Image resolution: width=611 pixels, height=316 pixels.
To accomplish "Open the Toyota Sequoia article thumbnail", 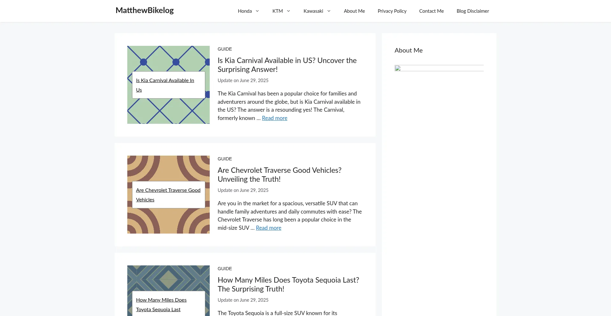I will (168, 277).
